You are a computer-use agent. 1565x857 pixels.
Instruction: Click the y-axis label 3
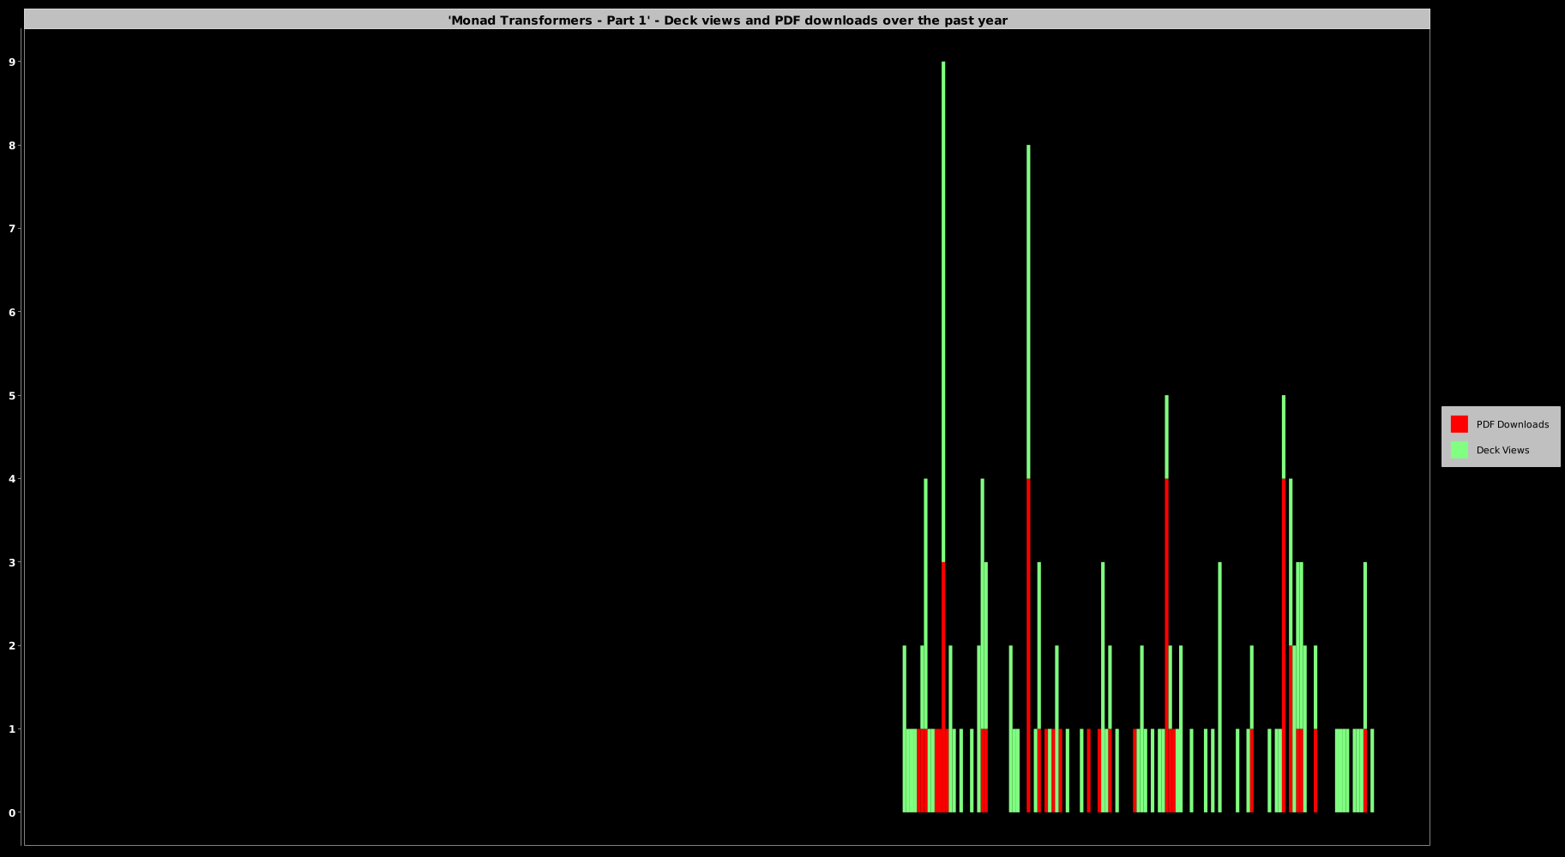tap(12, 562)
